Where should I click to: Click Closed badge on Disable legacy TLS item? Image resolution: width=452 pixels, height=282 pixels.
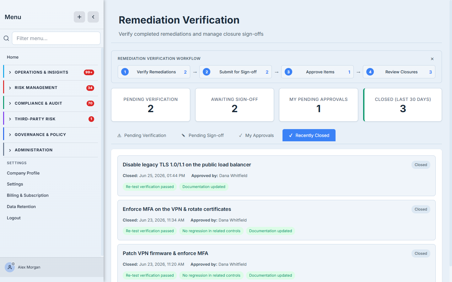pos(421,165)
